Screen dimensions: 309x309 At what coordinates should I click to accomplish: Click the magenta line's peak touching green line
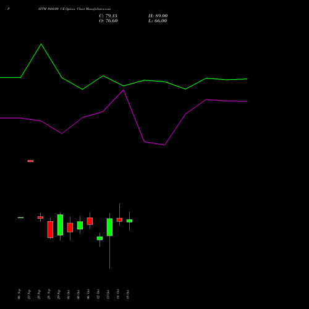pos(124,90)
